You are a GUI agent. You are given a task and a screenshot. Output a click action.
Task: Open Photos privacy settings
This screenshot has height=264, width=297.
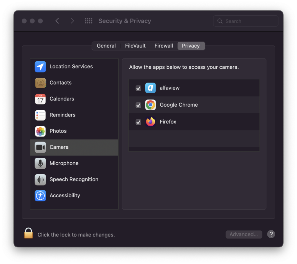click(40, 131)
